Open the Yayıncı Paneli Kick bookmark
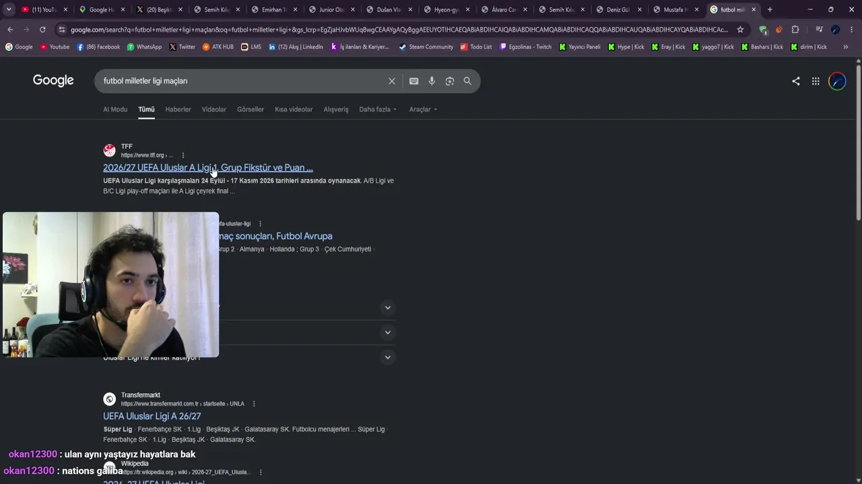 pyautogui.click(x=580, y=47)
